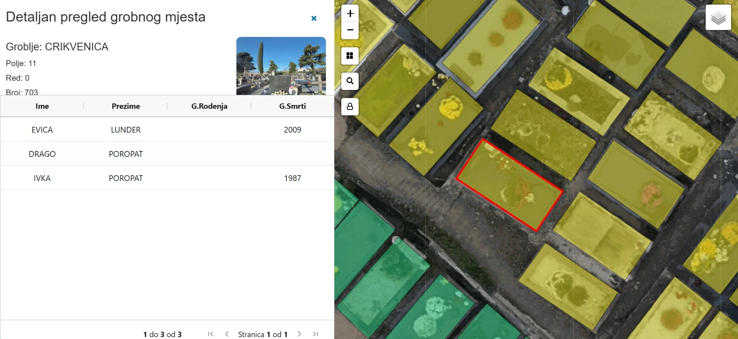Sort table by G.Smrti column

click(293, 106)
